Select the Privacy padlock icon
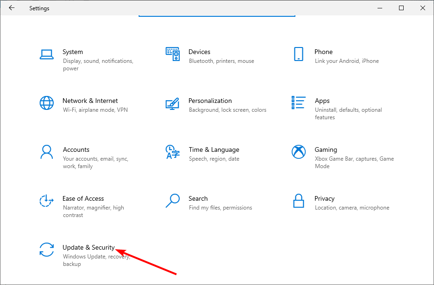The image size is (434, 285). [299, 201]
